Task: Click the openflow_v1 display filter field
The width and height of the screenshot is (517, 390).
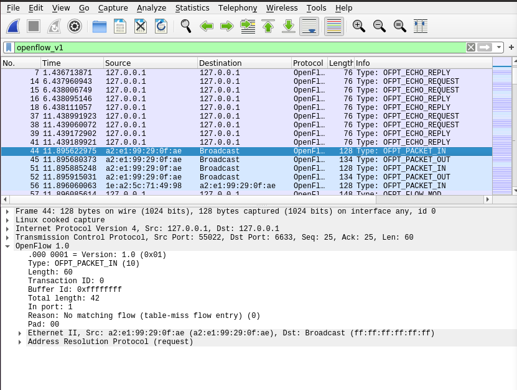Action: coord(240,47)
